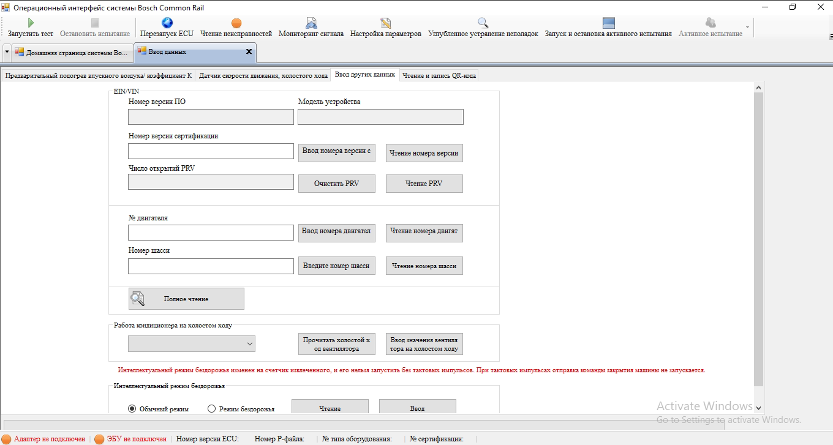Focus the Номер шасси input field
The height and width of the screenshot is (445, 833).
[x=211, y=266]
